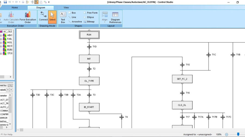Select the ERROR parameter row
Screen dimensions: 245x137
4,118
